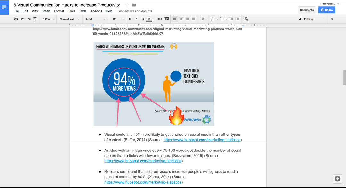Viewport: 346px width, 188px height.
Task: Collapse the menus with double chevron
Action: pyautogui.click(x=332, y=19)
